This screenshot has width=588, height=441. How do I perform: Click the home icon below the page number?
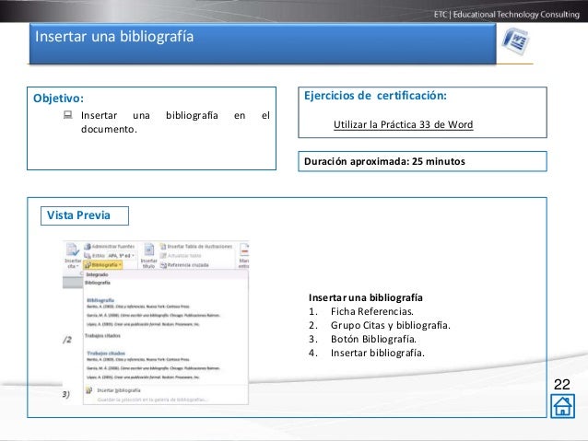click(x=559, y=406)
